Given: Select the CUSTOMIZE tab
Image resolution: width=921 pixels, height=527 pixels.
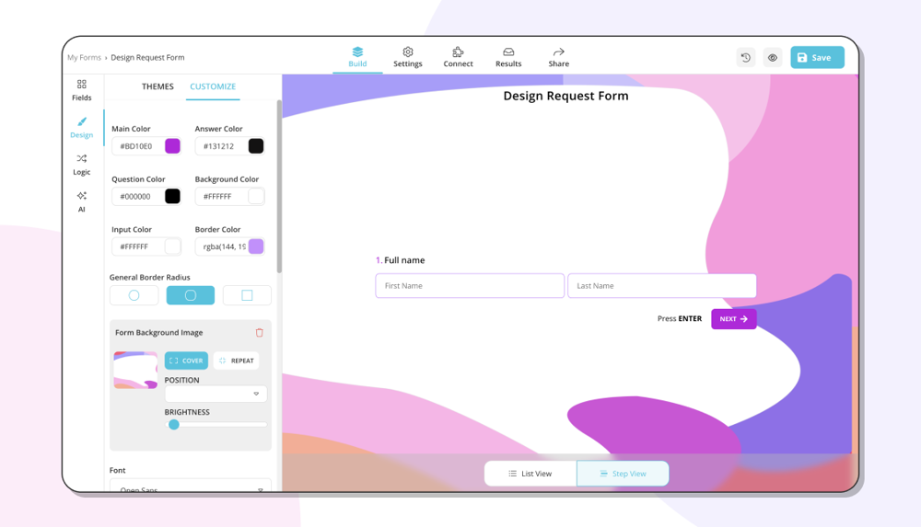Looking at the screenshot, I should 213,86.
